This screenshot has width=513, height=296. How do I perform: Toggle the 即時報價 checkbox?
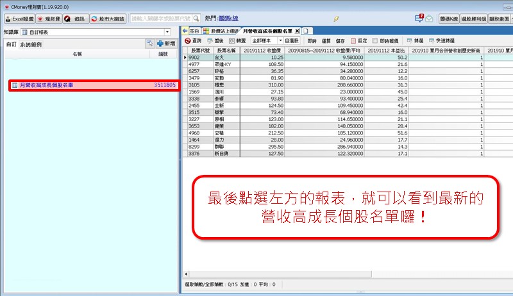382,40
